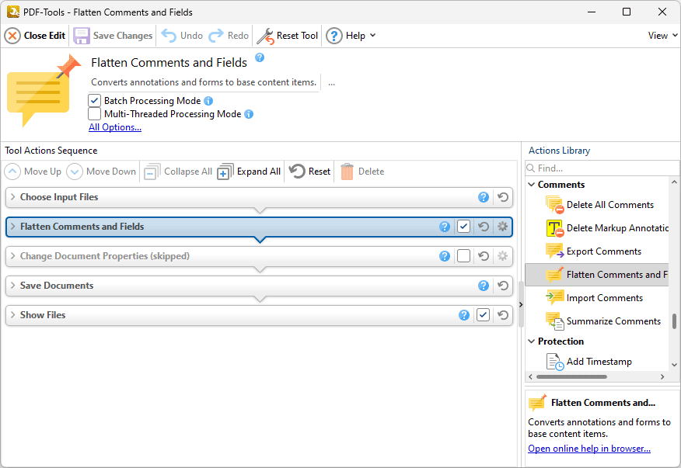Screen dimensions: 681x468
Task: Select Delete Markup Annotations action
Action: pos(607,228)
